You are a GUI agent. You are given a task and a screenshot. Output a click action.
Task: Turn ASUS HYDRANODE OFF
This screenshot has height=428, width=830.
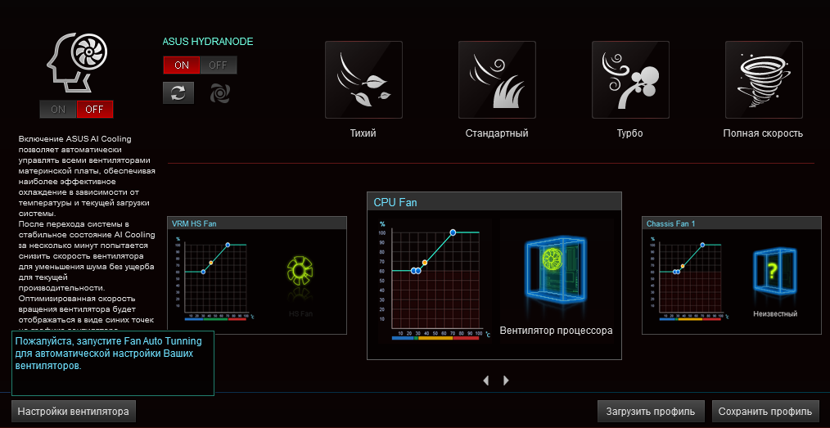[x=218, y=65]
